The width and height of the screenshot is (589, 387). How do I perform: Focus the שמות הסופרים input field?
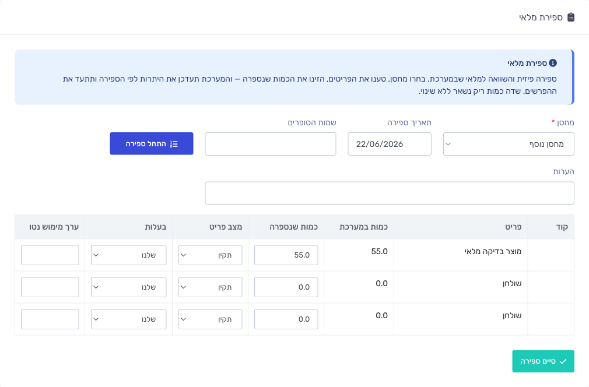[271, 144]
